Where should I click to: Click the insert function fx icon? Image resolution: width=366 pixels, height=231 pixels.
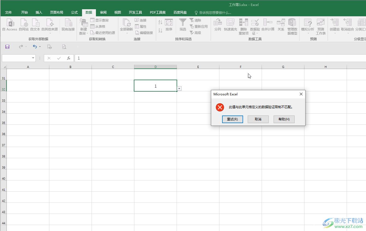pyautogui.click(x=69, y=58)
